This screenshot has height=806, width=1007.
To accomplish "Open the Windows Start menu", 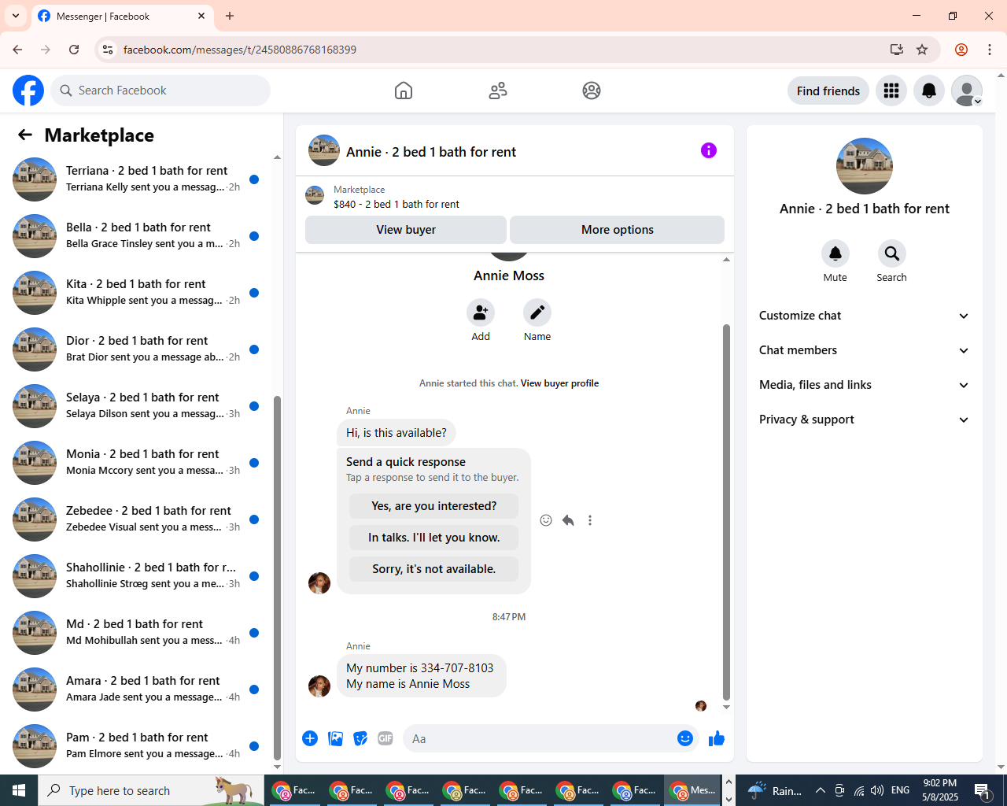I will [19, 790].
